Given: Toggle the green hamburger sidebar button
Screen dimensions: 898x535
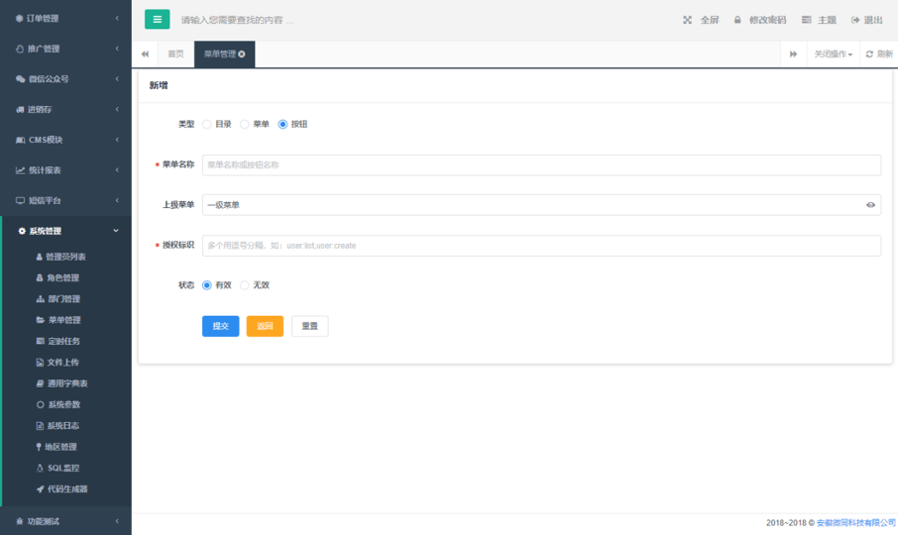Looking at the screenshot, I should click(x=157, y=19).
